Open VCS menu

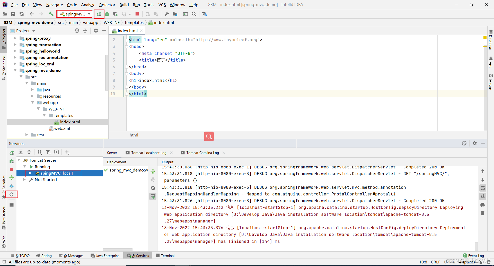point(162,5)
